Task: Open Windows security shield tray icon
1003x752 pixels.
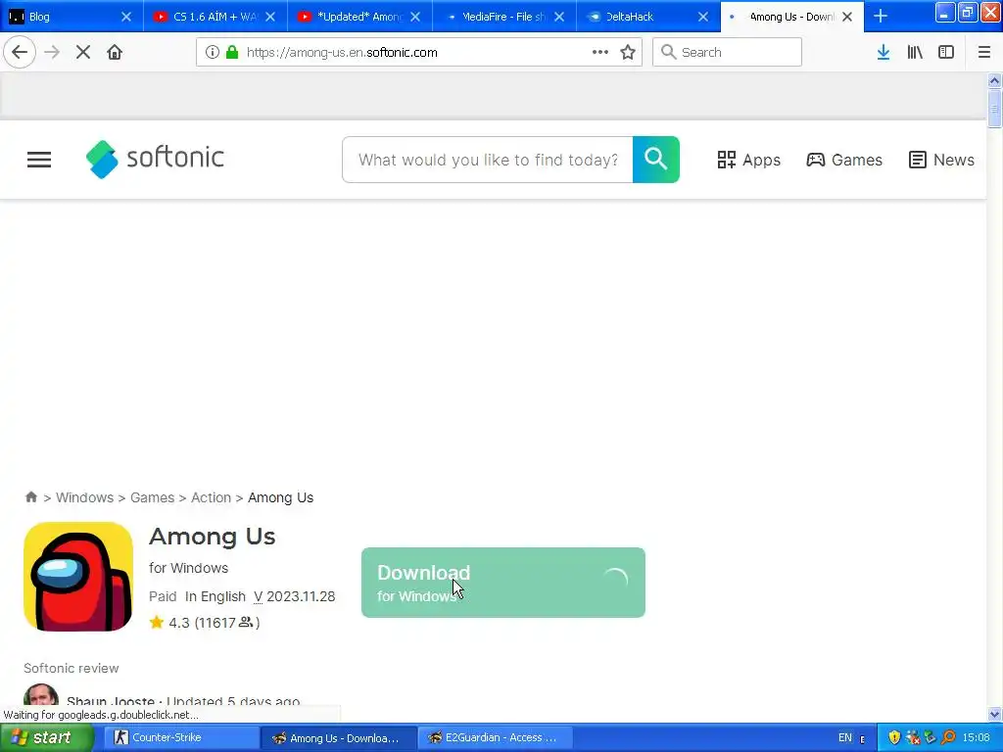Action: coord(894,737)
